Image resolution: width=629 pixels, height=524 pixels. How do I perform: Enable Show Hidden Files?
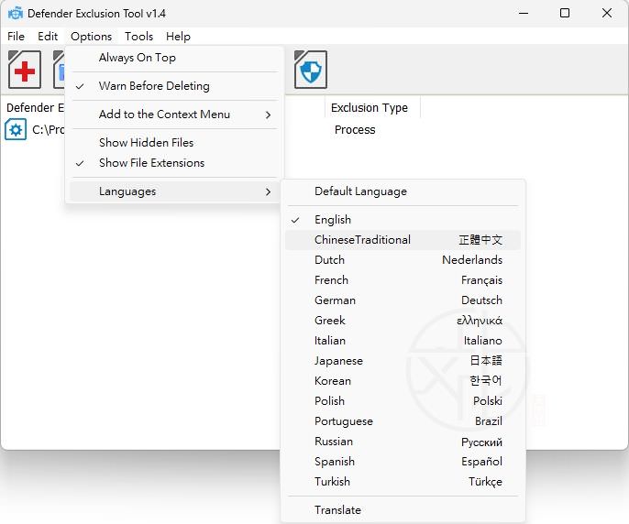tap(174, 142)
